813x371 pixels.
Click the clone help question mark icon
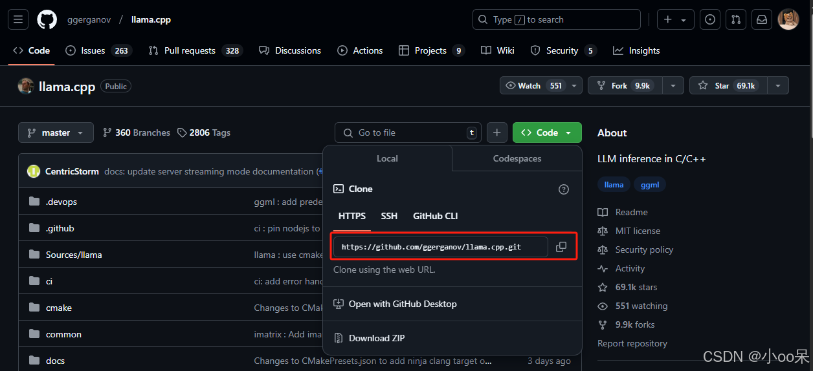pyautogui.click(x=564, y=189)
